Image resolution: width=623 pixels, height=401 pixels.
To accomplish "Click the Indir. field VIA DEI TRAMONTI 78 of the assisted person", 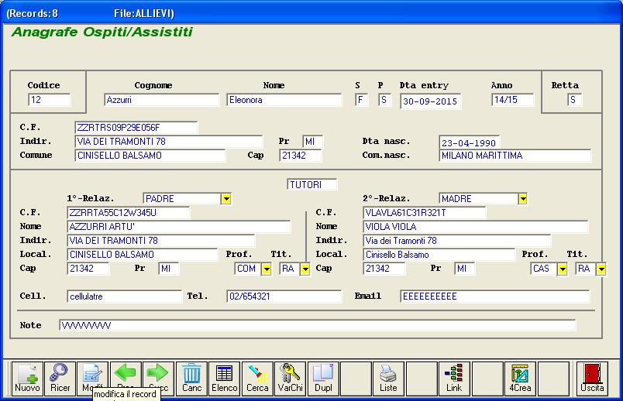I will (x=168, y=142).
